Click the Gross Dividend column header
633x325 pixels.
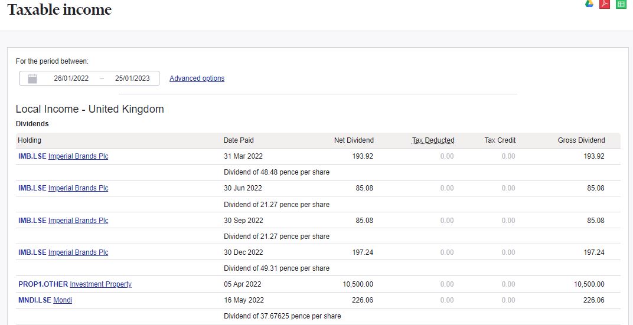click(x=581, y=140)
